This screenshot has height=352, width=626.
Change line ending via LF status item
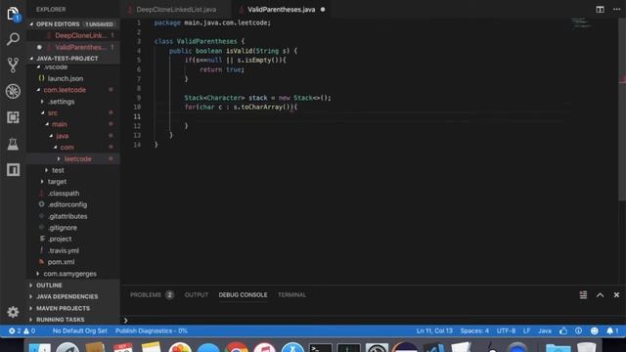[x=526, y=330]
